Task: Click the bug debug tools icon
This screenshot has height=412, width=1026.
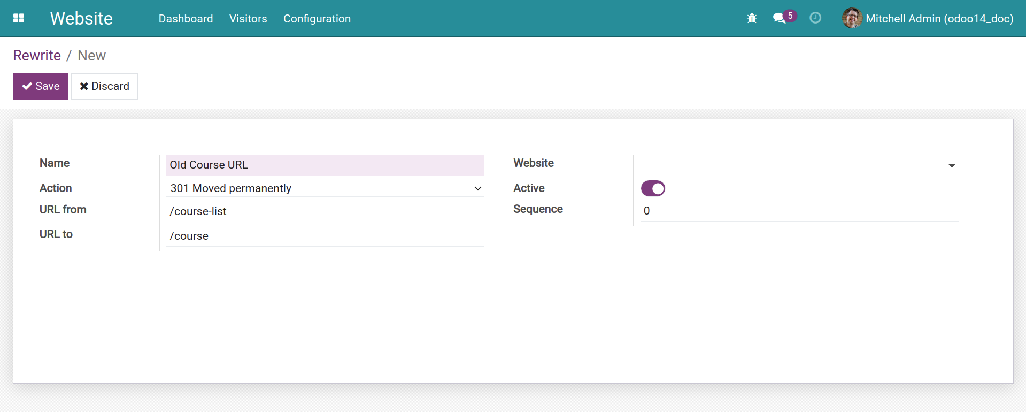Action: coord(752,19)
